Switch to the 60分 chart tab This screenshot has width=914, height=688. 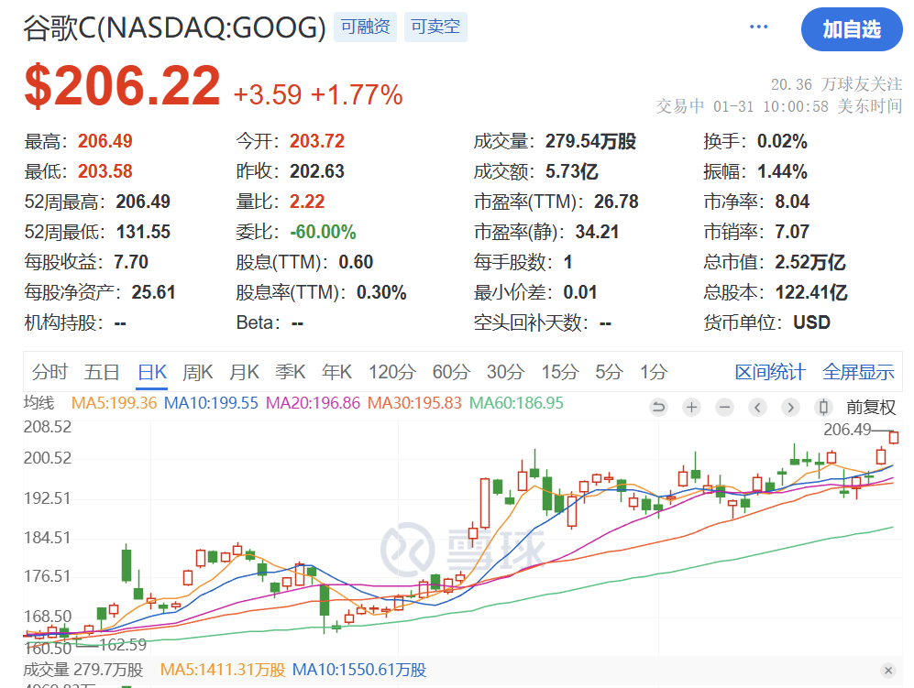[x=451, y=372]
